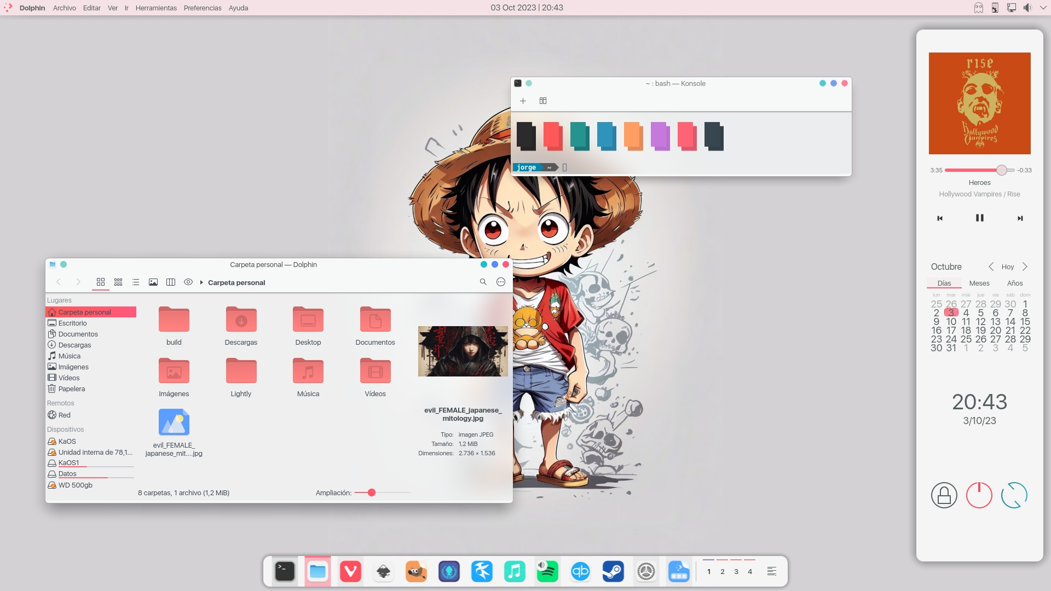Open Música place in sidebar
The image size is (1051, 591).
[91, 356]
